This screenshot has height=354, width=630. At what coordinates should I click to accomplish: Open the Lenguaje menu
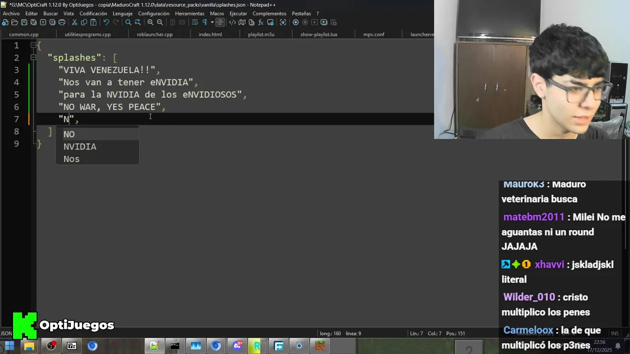point(123,13)
